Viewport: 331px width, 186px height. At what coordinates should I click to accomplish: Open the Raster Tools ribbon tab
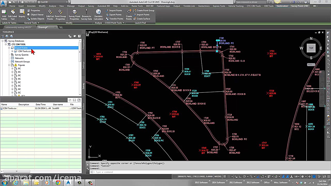coord(137,6)
